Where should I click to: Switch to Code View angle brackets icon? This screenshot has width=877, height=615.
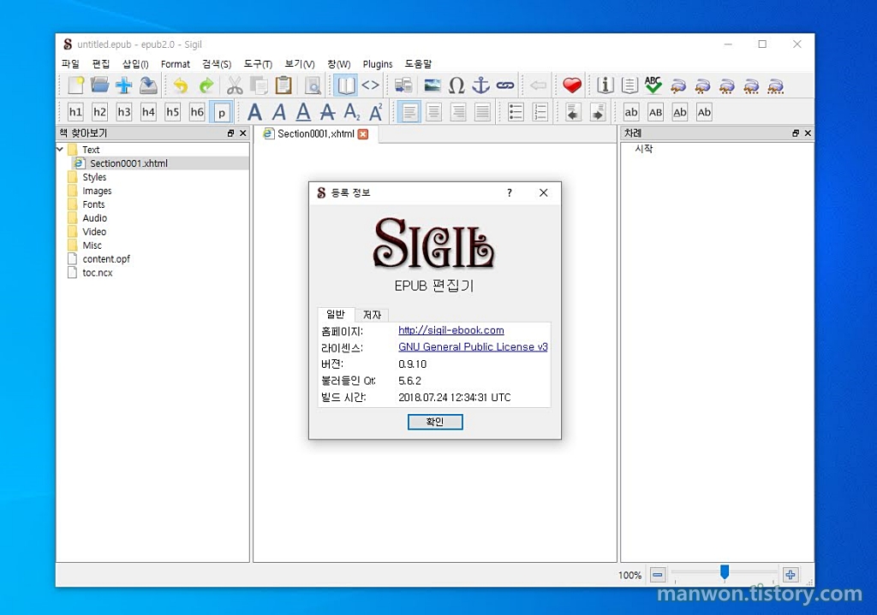point(370,86)
